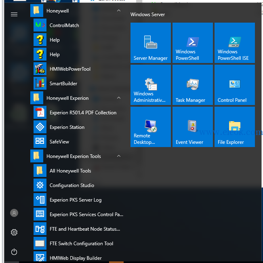The image size is (263, 263).
Task: Click the Windows Server tile group title
Action: 147,15
